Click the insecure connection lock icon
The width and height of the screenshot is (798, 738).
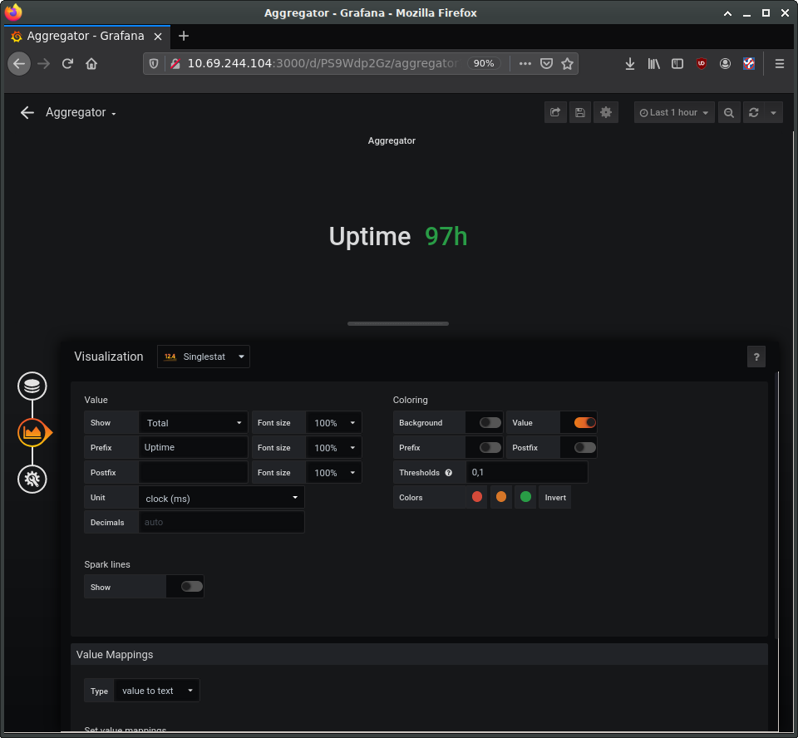coord(175,64)
